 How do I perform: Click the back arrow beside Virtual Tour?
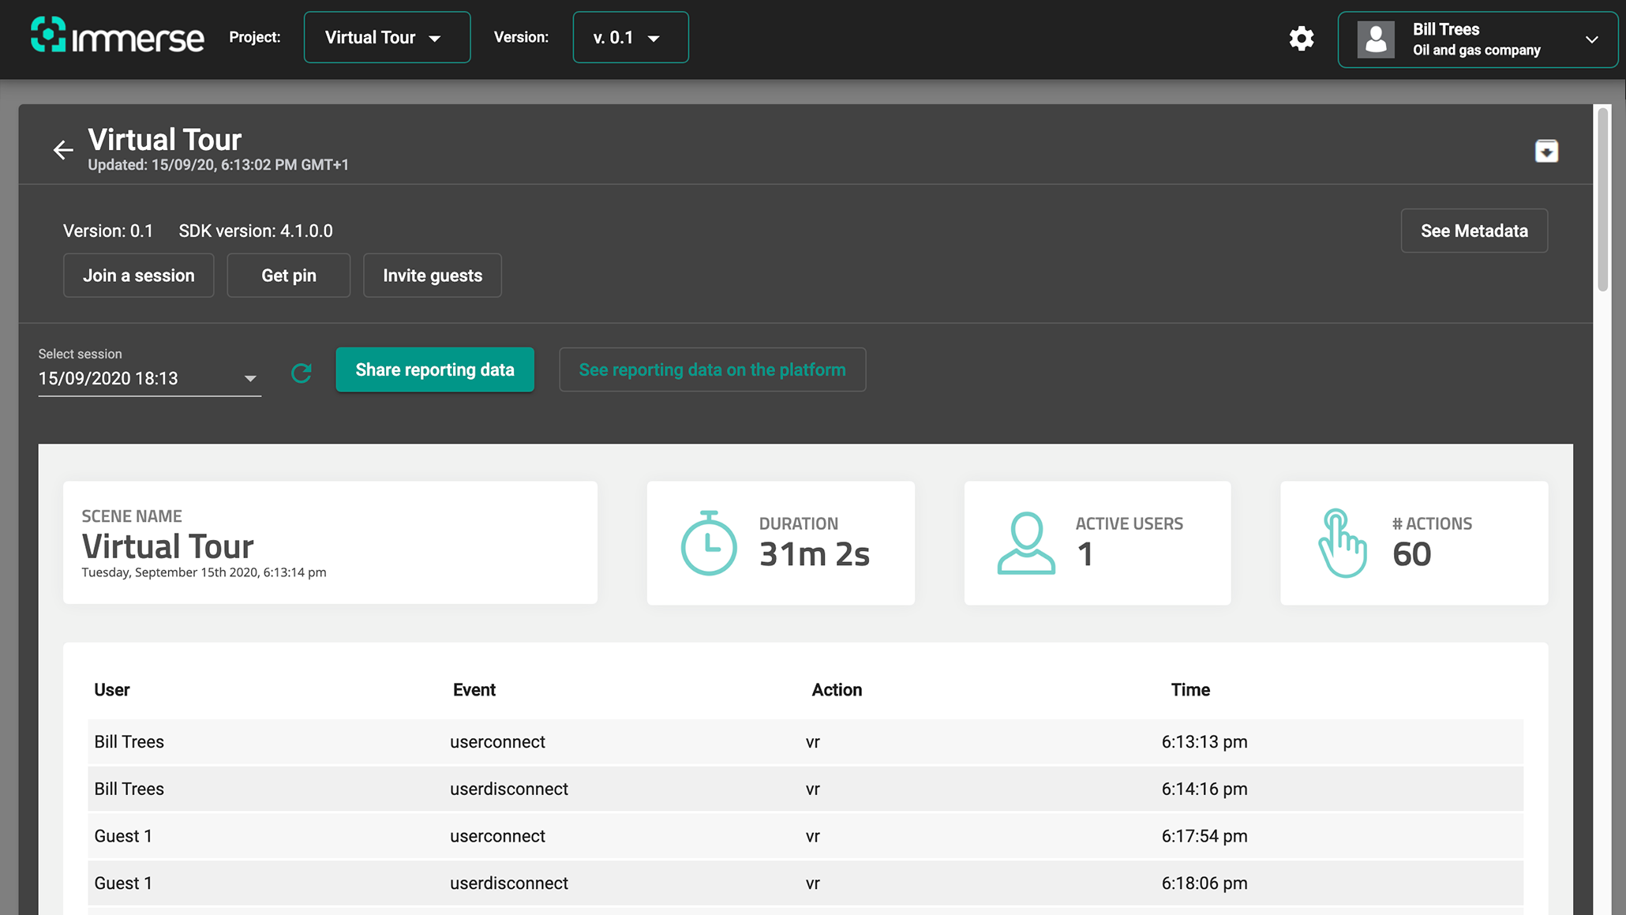click(63, 150)
